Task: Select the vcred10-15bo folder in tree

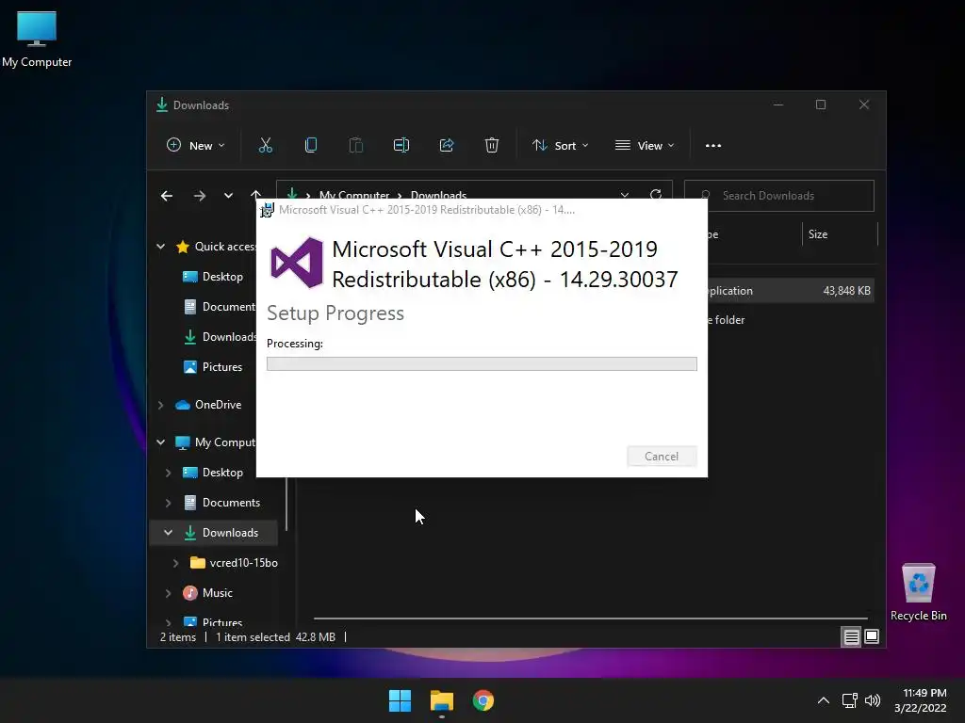Action: pyautogui.click(x=234, y=563)
